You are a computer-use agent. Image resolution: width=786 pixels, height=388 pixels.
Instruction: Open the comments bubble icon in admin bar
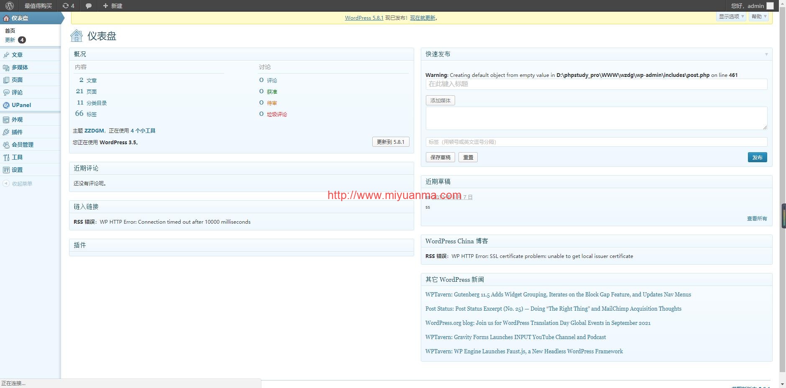point(89,6)
